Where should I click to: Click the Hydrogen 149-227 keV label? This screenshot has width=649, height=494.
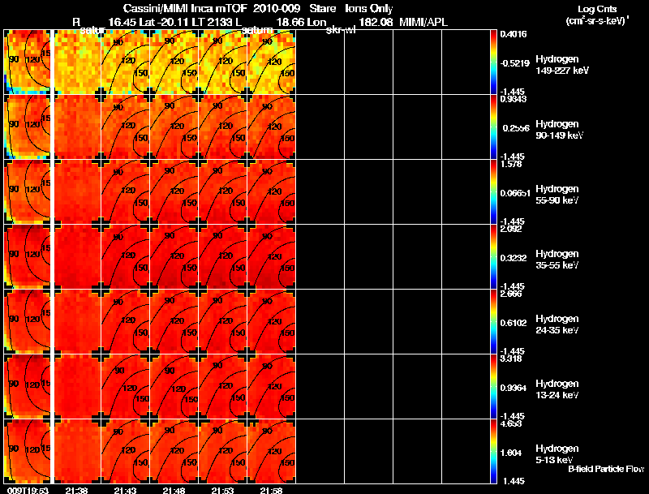pos(561,65)
